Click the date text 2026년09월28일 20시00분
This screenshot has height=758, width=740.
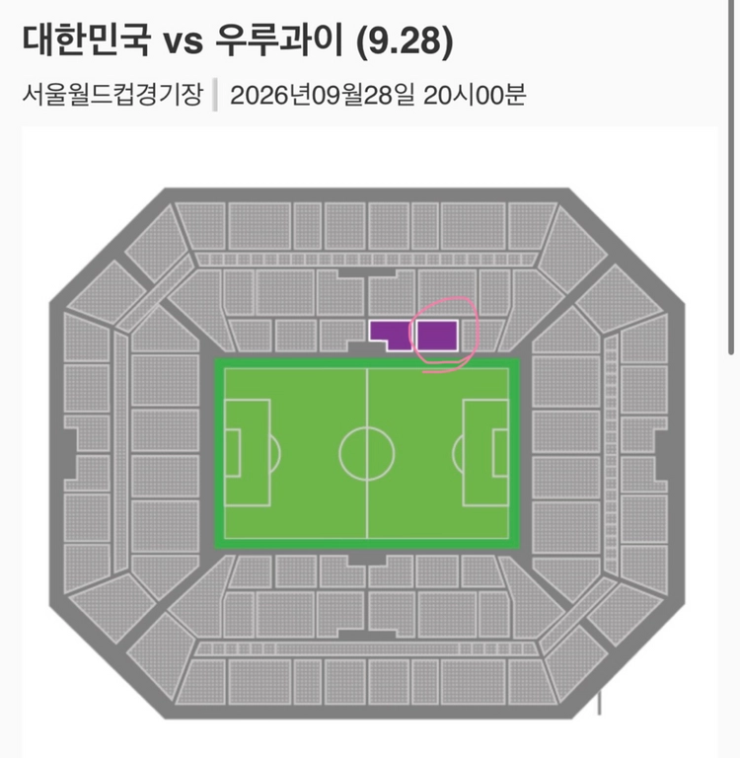click(378, 95)
